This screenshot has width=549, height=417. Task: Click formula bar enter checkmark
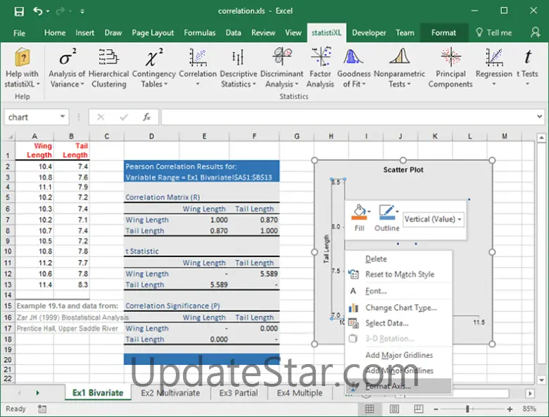124,117
